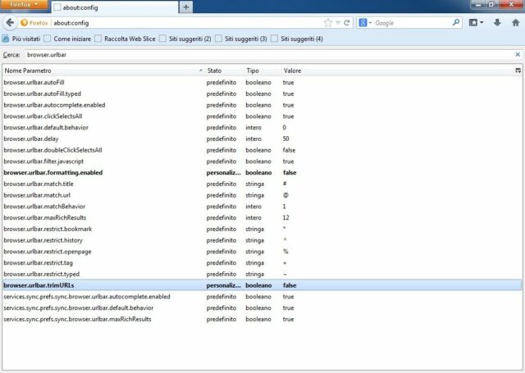
Task: Open the Raccolta Web Slice bookmark
Action: click(x=123, y=39)
